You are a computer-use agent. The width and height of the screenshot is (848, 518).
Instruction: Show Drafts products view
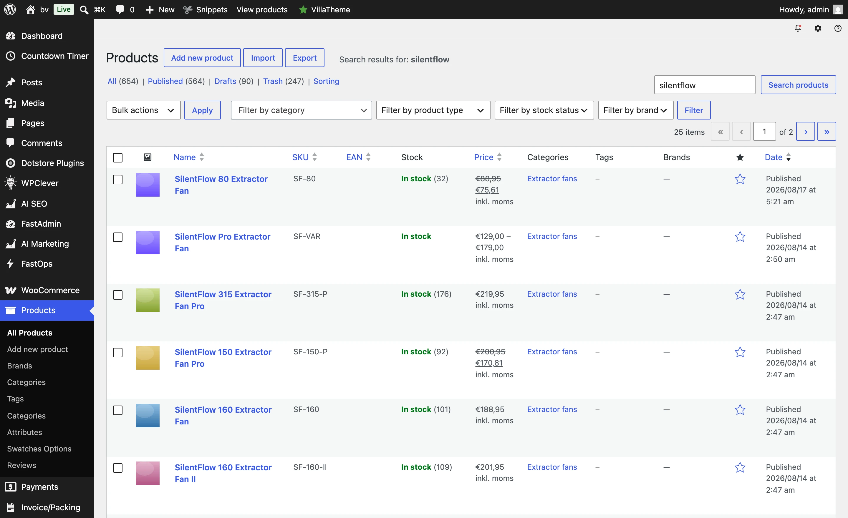click(x=225, y=81)
